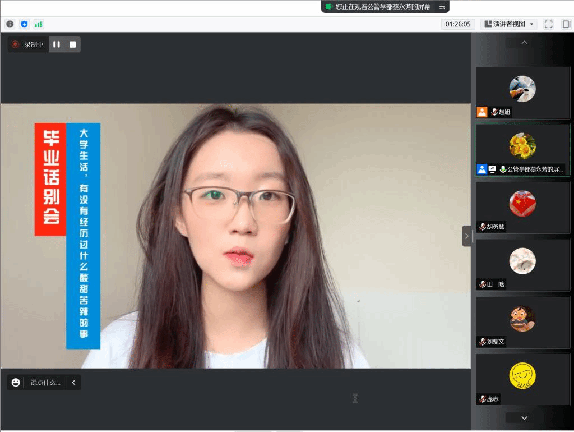Click the red 录制中 recording indicator
The width and height of the screenshot is (574, 432).
(28, 44)
